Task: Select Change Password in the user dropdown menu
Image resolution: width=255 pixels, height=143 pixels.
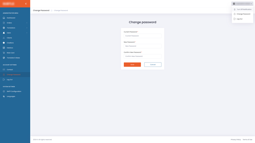Action: 243,14
